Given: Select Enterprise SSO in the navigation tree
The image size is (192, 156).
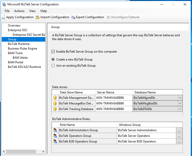Looking at the screenshot, I should click(x=17, y=30).
